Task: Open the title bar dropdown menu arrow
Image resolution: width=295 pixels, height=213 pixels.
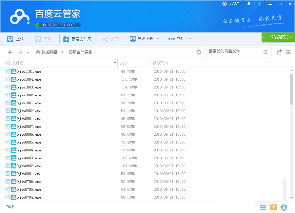Action: (x=260, y=4)
